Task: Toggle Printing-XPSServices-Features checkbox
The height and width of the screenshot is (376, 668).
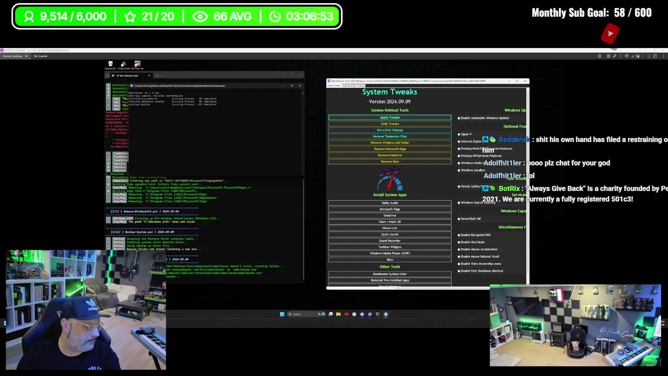Action: pos(459,156)
